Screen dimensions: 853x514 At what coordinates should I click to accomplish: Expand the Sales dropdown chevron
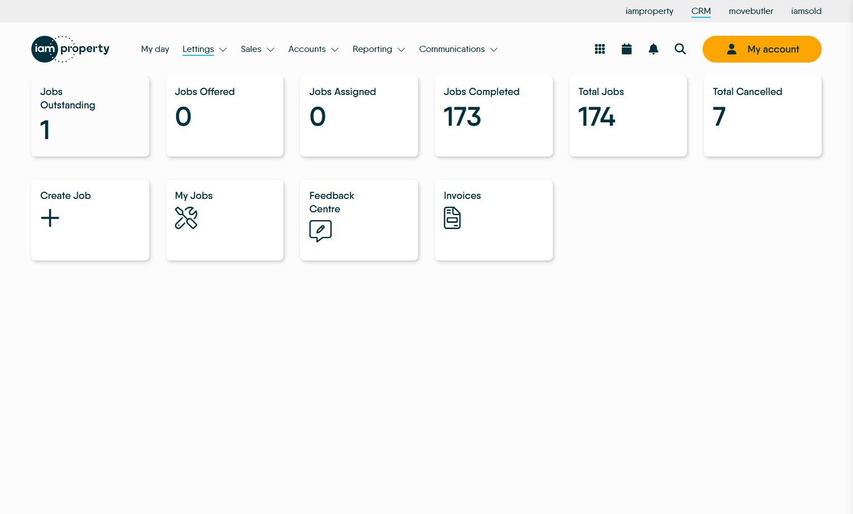pyautogui.click(x=271, y=50)
